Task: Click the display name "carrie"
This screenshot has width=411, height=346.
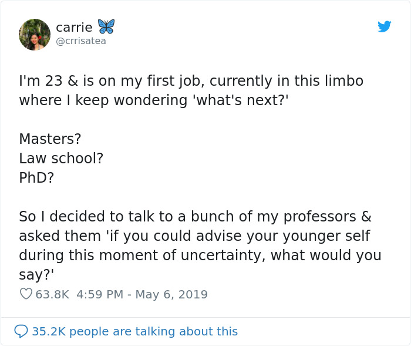Action: tap(74, 27)
